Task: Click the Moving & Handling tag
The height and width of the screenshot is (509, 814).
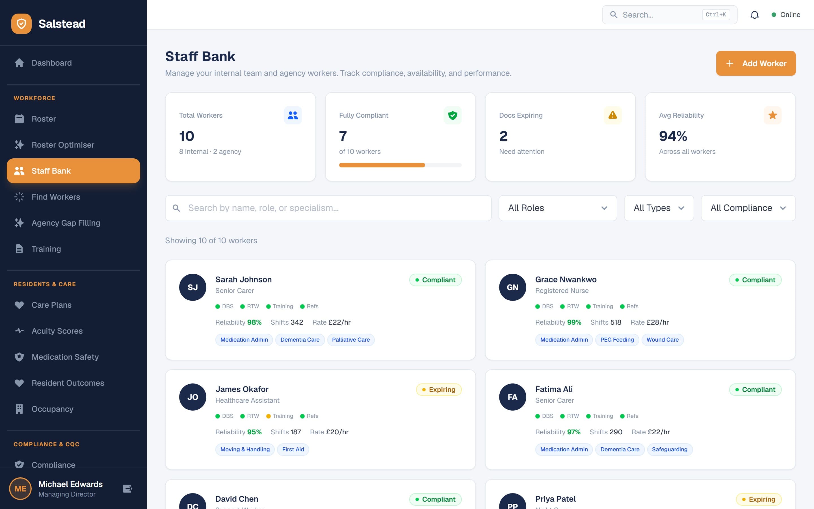Action: coord(245,449)
